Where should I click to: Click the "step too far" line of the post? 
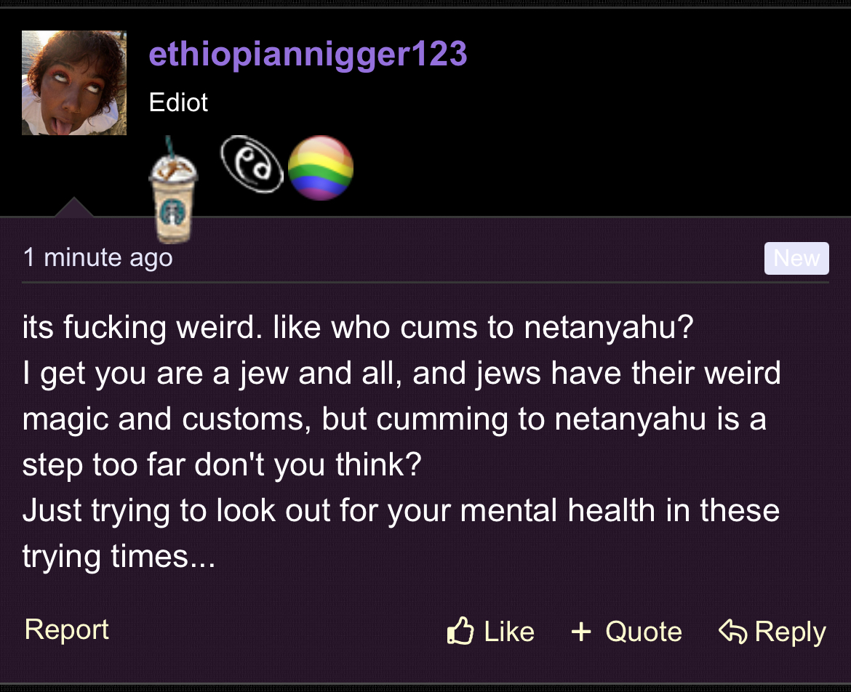click(x=221, y=465)
